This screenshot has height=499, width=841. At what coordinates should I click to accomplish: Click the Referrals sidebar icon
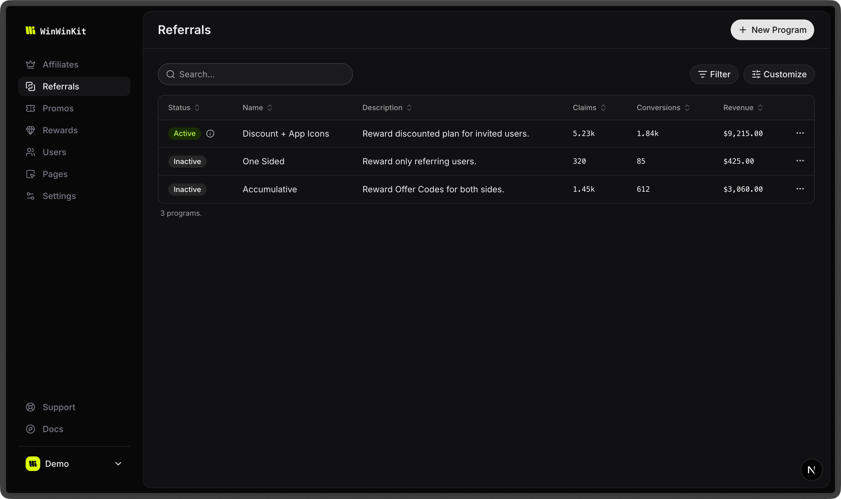(31, 86)
